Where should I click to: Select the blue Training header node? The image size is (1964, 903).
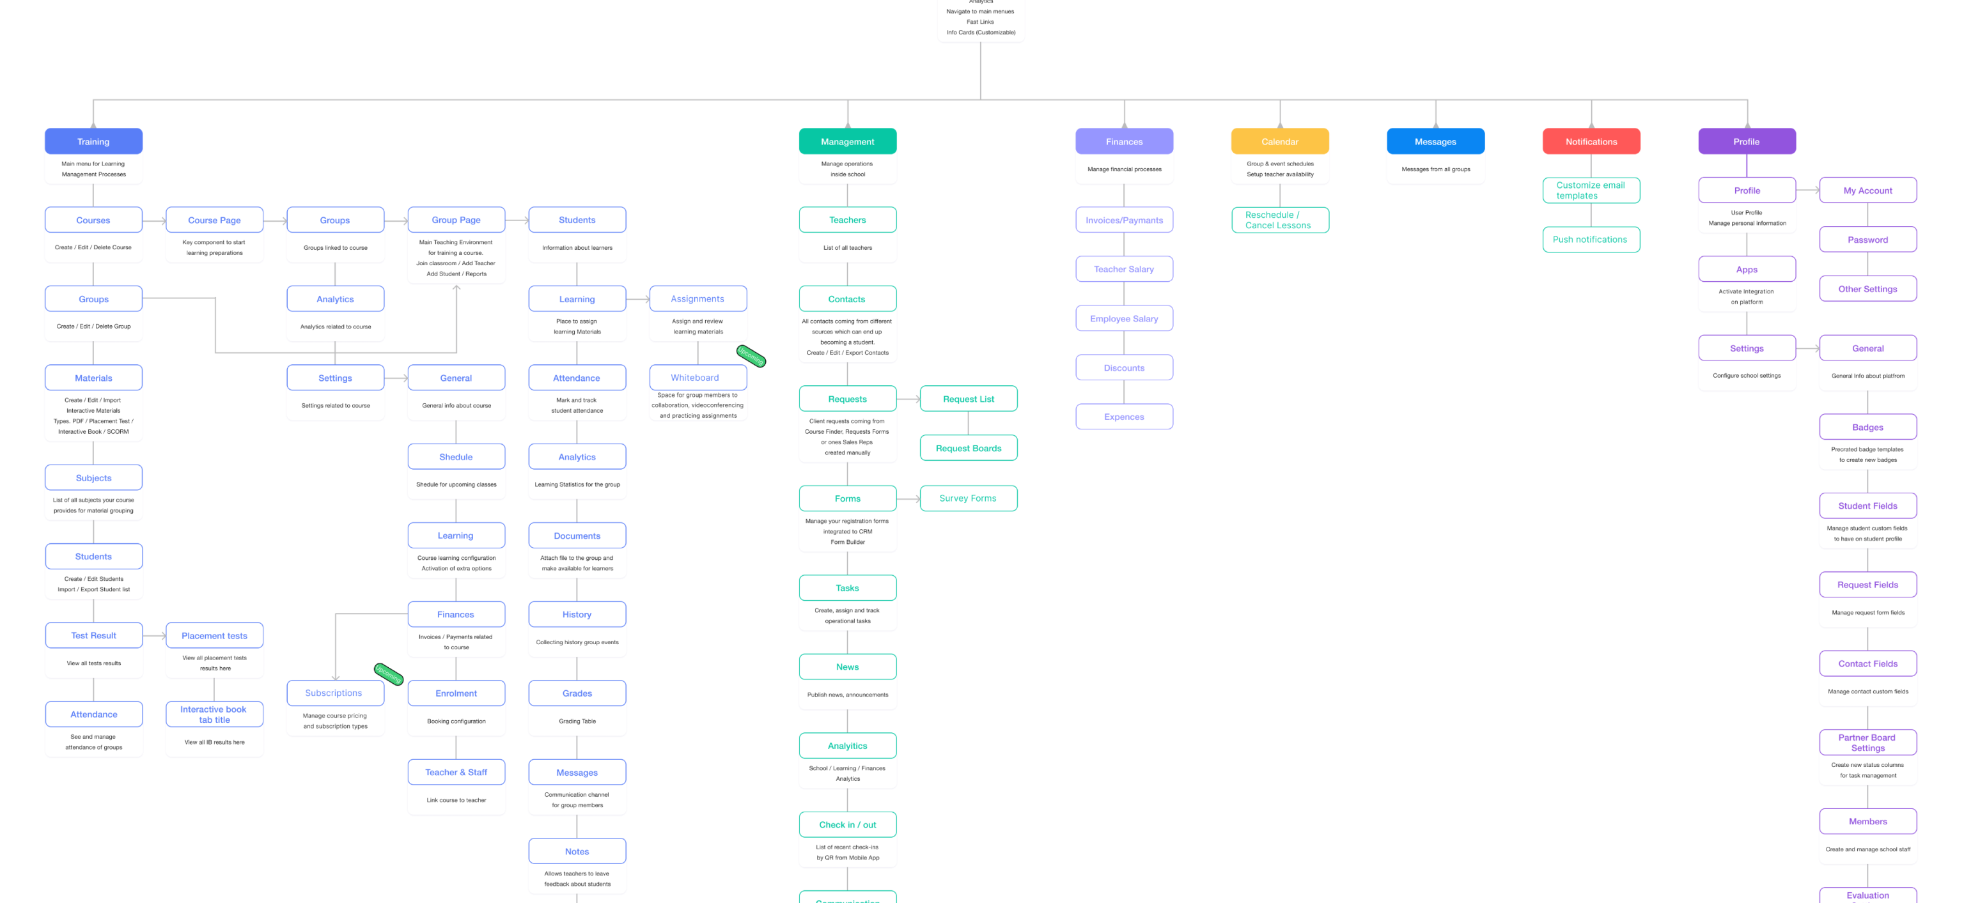point(93,142)
